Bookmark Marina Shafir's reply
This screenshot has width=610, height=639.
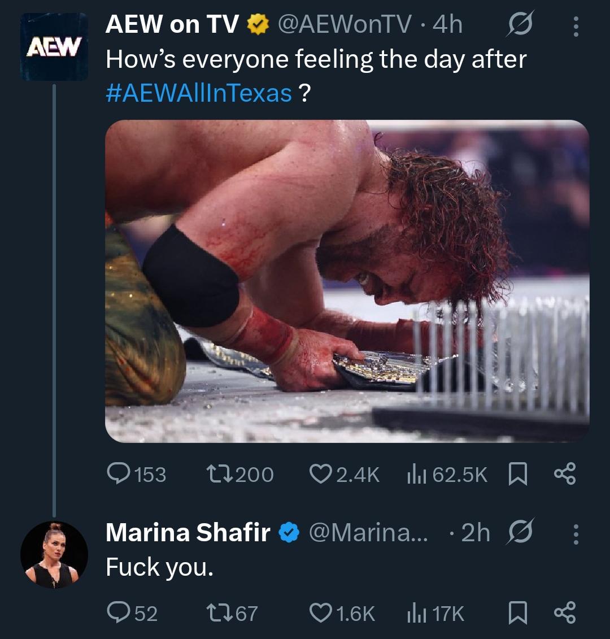click(x=517, y=612)
